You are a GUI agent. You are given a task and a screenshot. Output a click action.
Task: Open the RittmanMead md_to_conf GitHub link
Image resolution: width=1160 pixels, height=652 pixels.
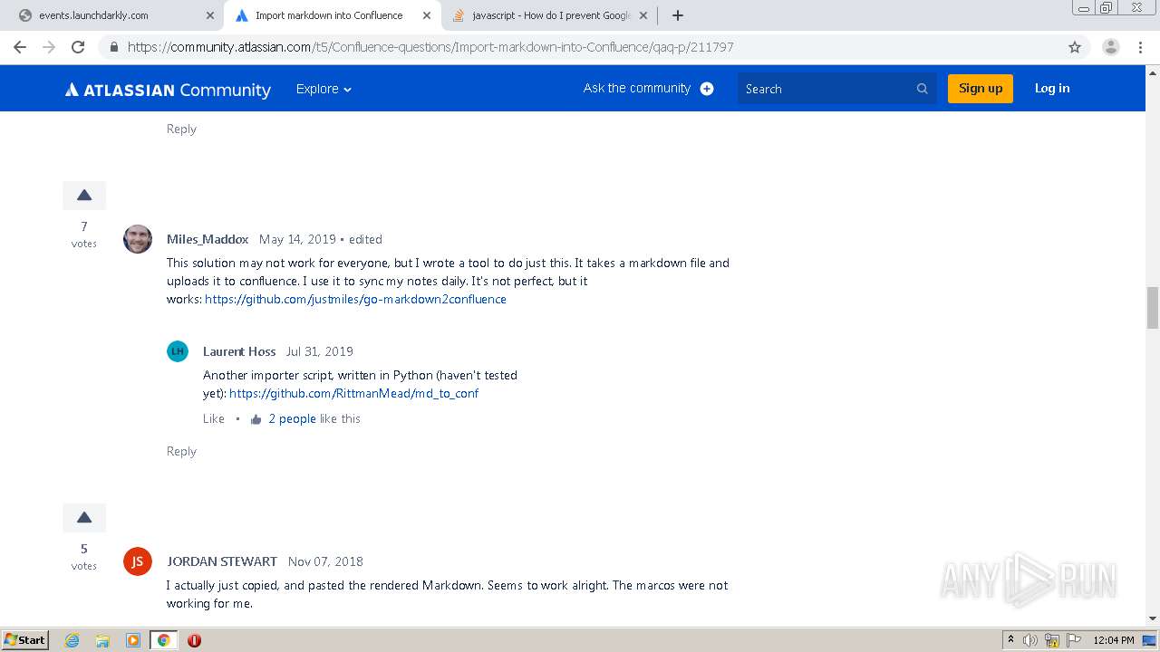click(x=353, y=393)
